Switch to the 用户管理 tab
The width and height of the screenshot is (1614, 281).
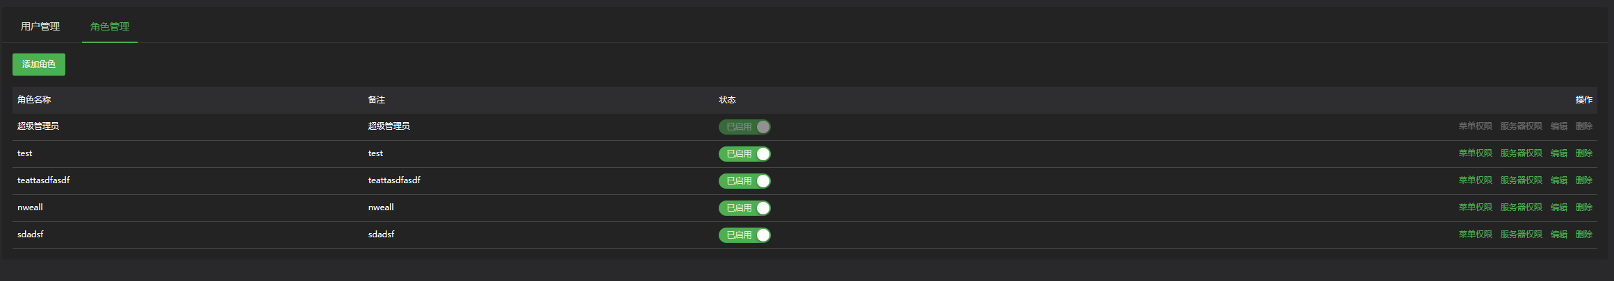(x=40, y=26)
